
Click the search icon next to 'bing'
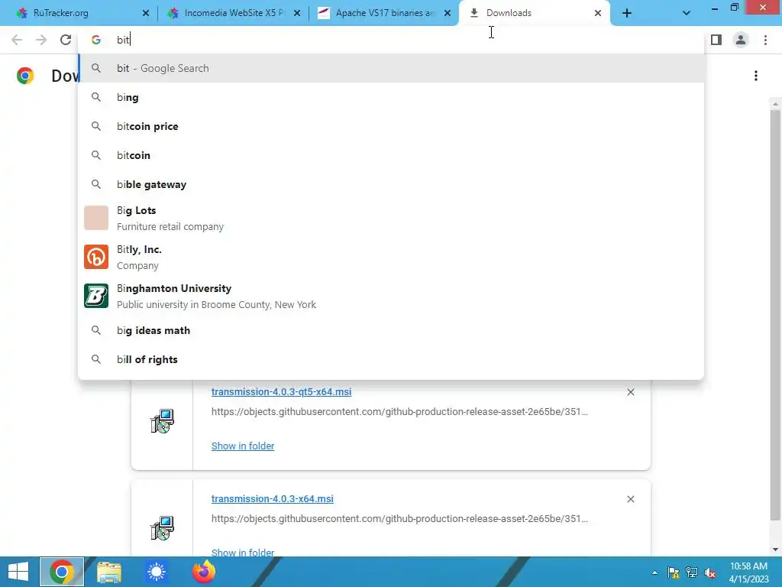coord(96,97)
